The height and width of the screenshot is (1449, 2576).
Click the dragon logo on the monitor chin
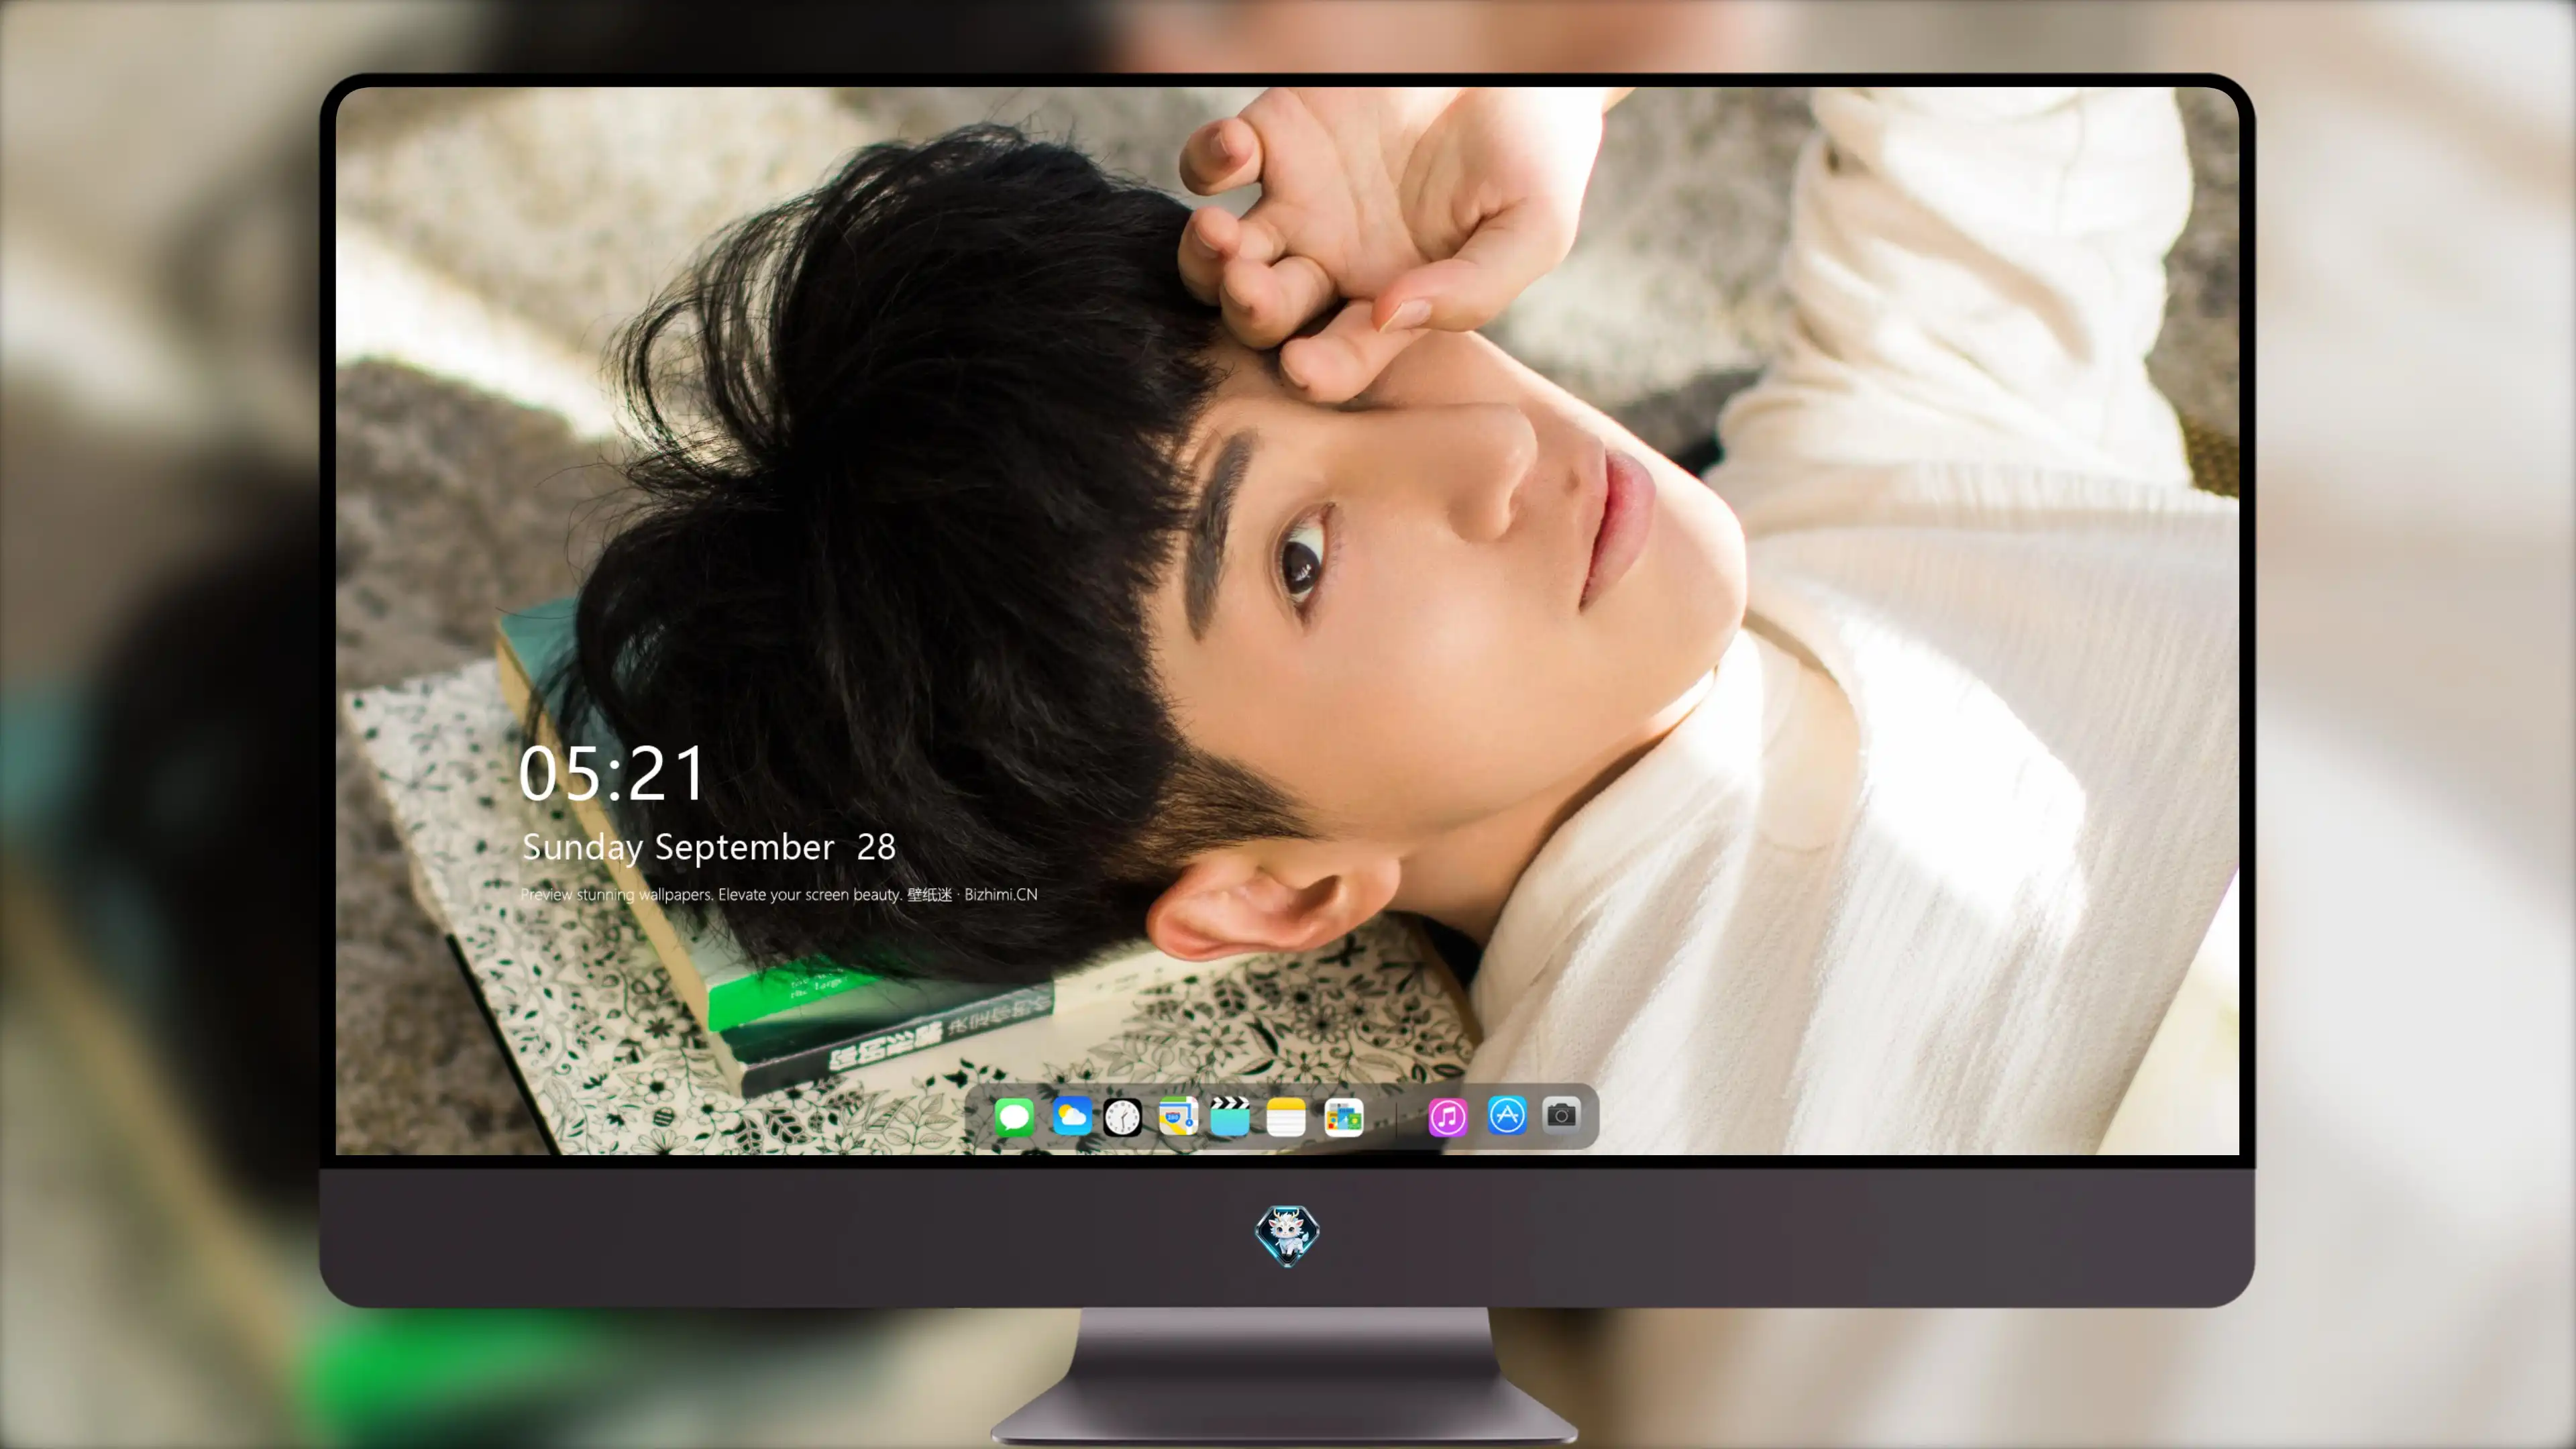(x=1287, y=1236)
